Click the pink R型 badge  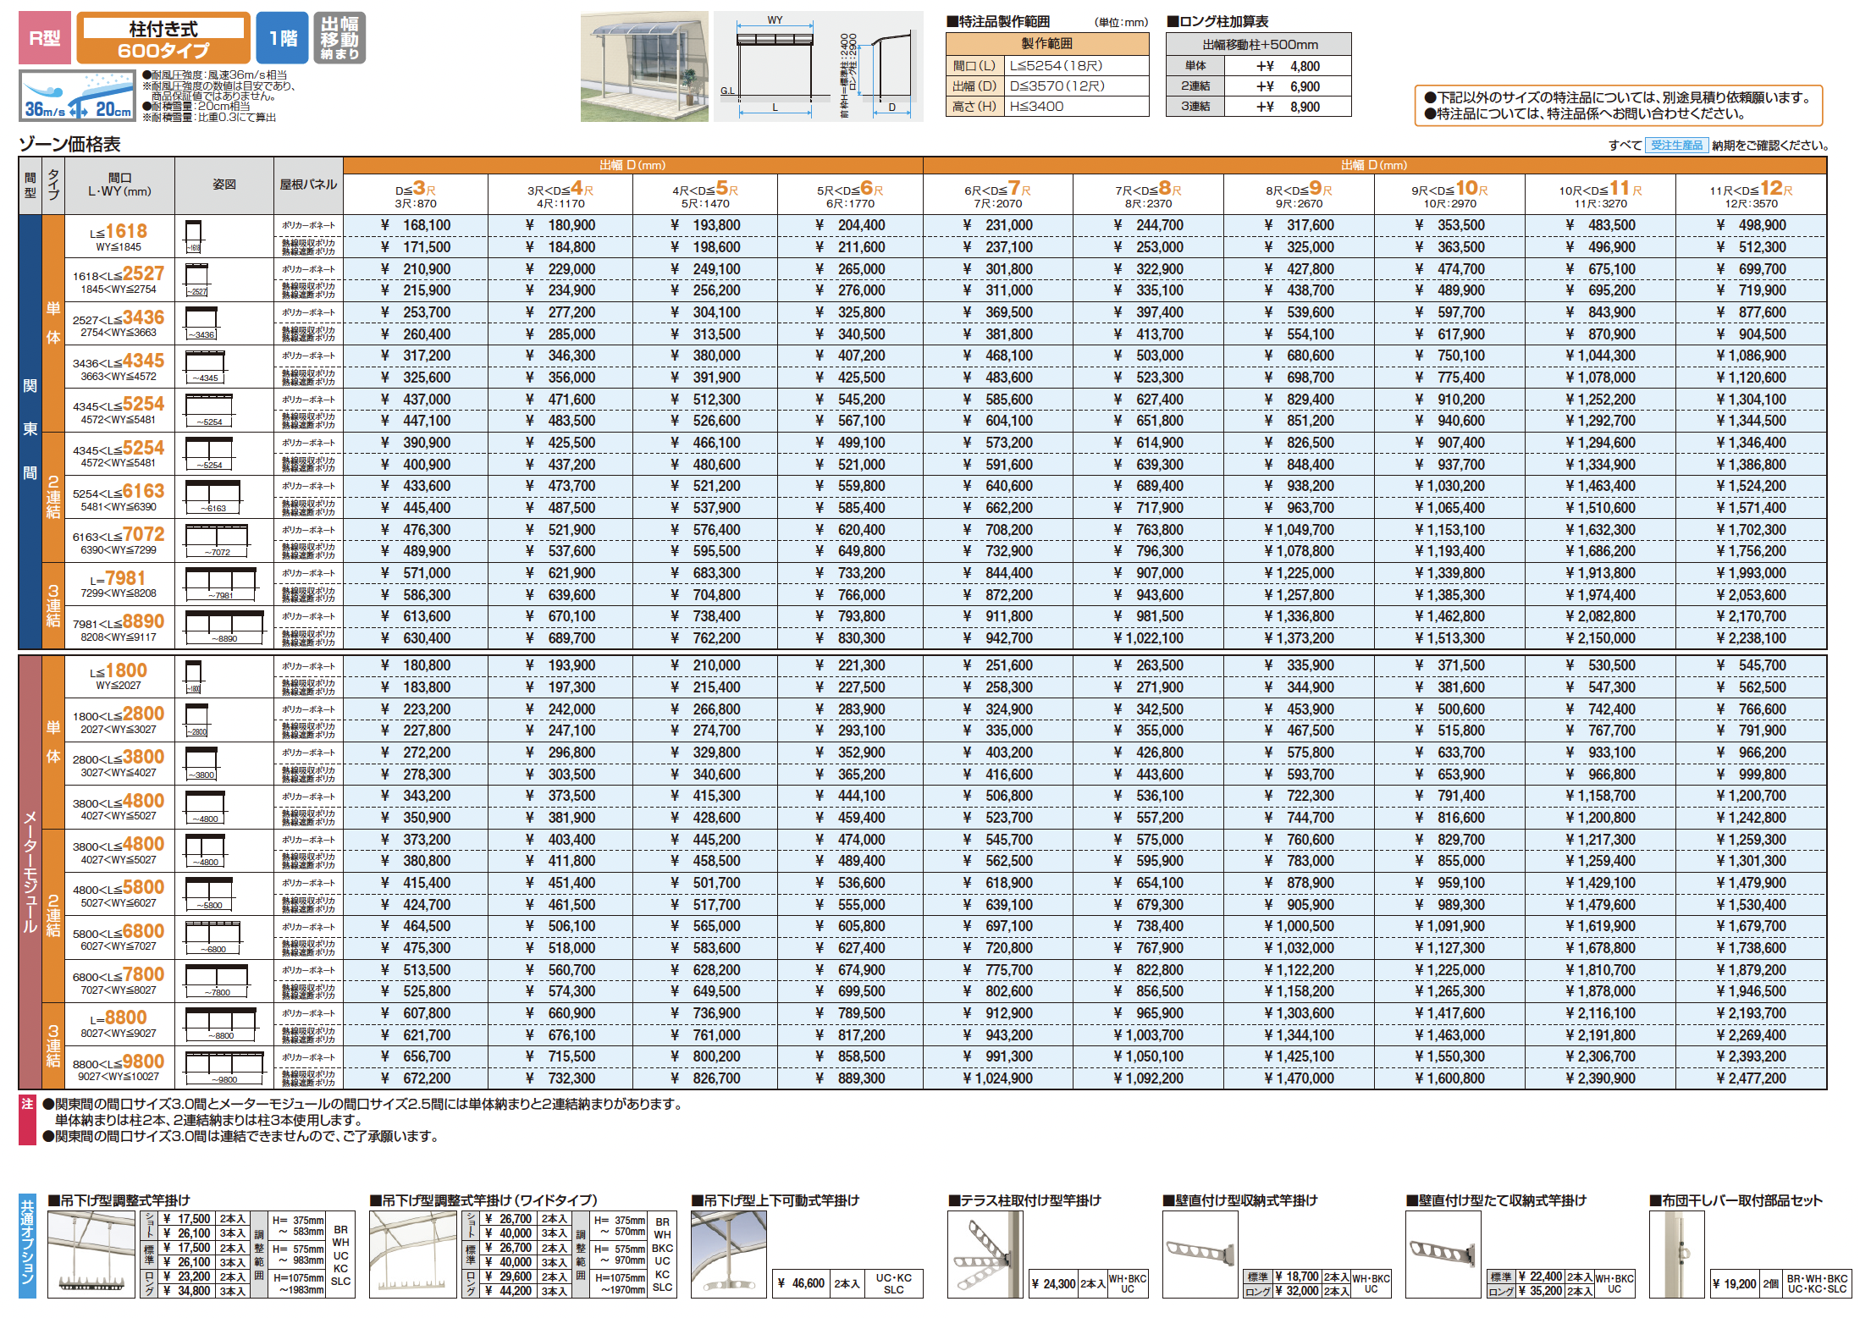point(45,38)
